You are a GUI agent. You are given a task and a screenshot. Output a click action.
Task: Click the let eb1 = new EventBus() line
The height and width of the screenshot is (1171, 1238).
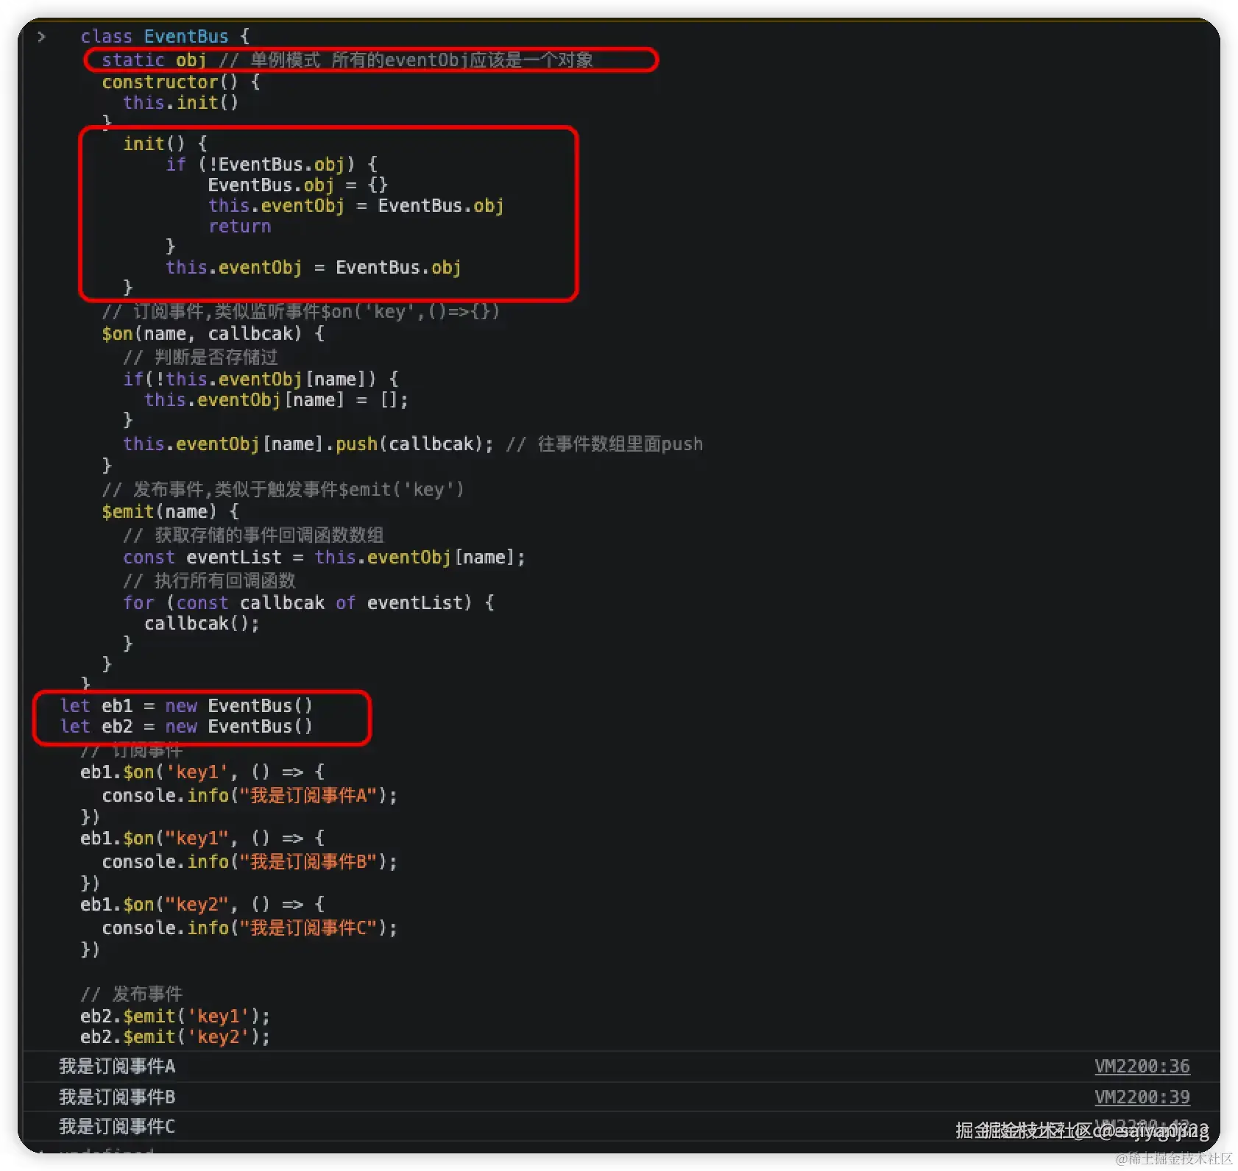186,706
